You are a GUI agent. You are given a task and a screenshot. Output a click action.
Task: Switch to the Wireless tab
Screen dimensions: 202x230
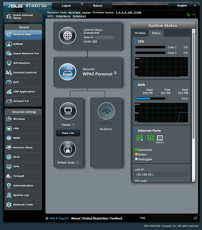click(140, 33)
